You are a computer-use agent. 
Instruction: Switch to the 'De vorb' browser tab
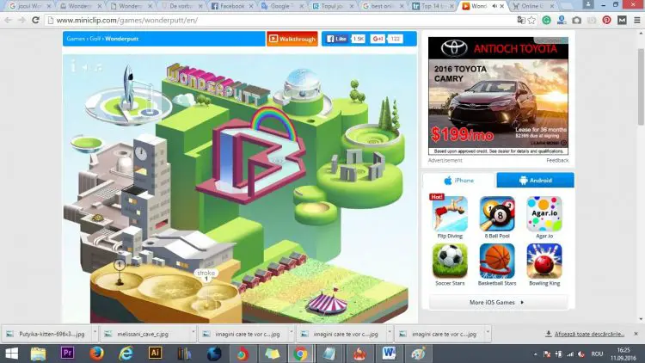point(181,6)
